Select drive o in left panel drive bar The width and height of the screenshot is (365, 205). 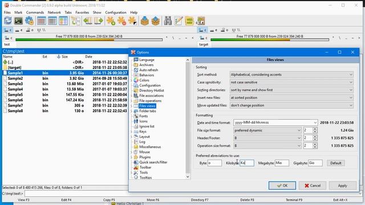[x=30, y=30]
